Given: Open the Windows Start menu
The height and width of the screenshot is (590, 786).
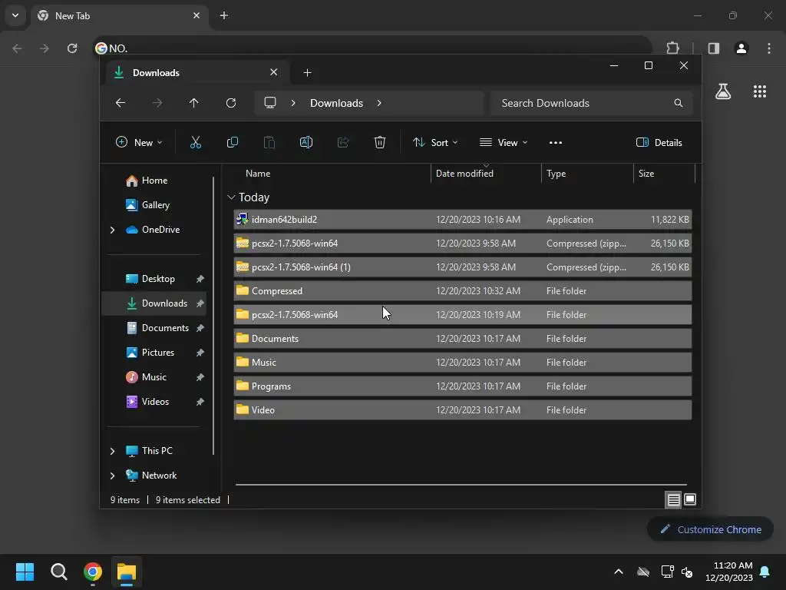Looking at the screenshot, I should coord(25,572).
